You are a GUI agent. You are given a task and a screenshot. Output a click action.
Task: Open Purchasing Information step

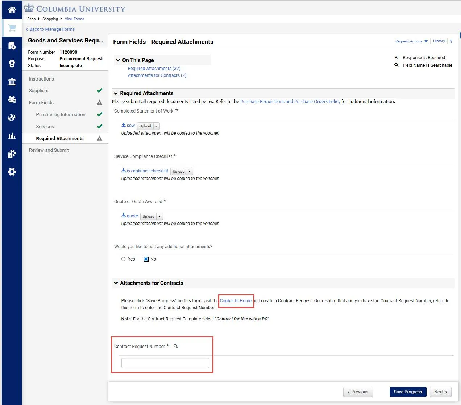coord(61,115)
